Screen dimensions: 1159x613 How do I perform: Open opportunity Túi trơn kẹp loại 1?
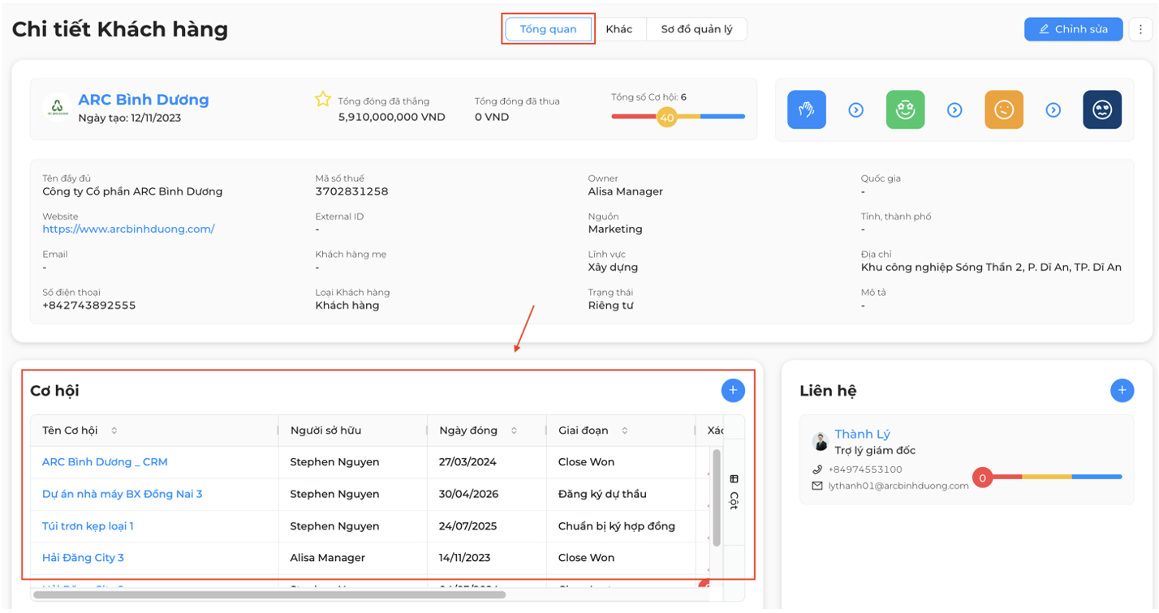(x=88, y=526)
